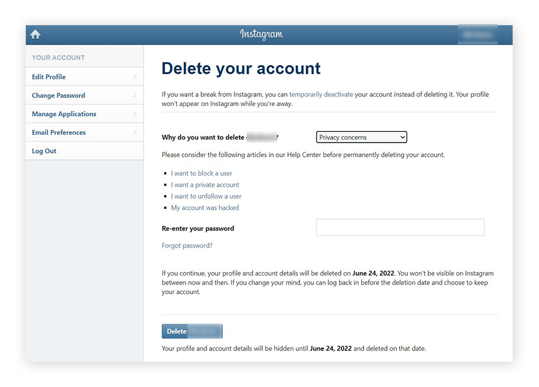Open Email Preferences from the sidebar
Screen dimensions: 539x387
[59, 132]
